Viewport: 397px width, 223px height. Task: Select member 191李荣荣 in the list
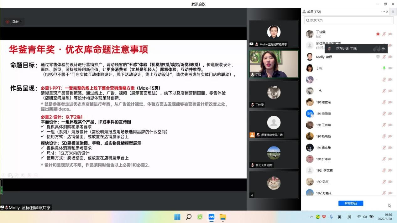[x=349, y=114]
